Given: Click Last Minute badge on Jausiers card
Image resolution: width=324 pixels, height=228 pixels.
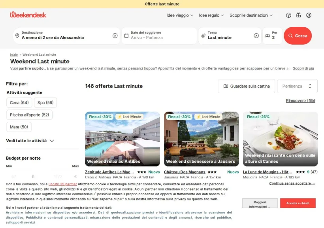Looking at the screenshot, I should click(208, 117).
